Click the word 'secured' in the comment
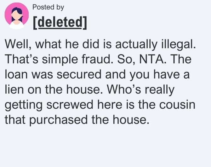The width and height of the screenshot is (211, 167). pos(79,74)
